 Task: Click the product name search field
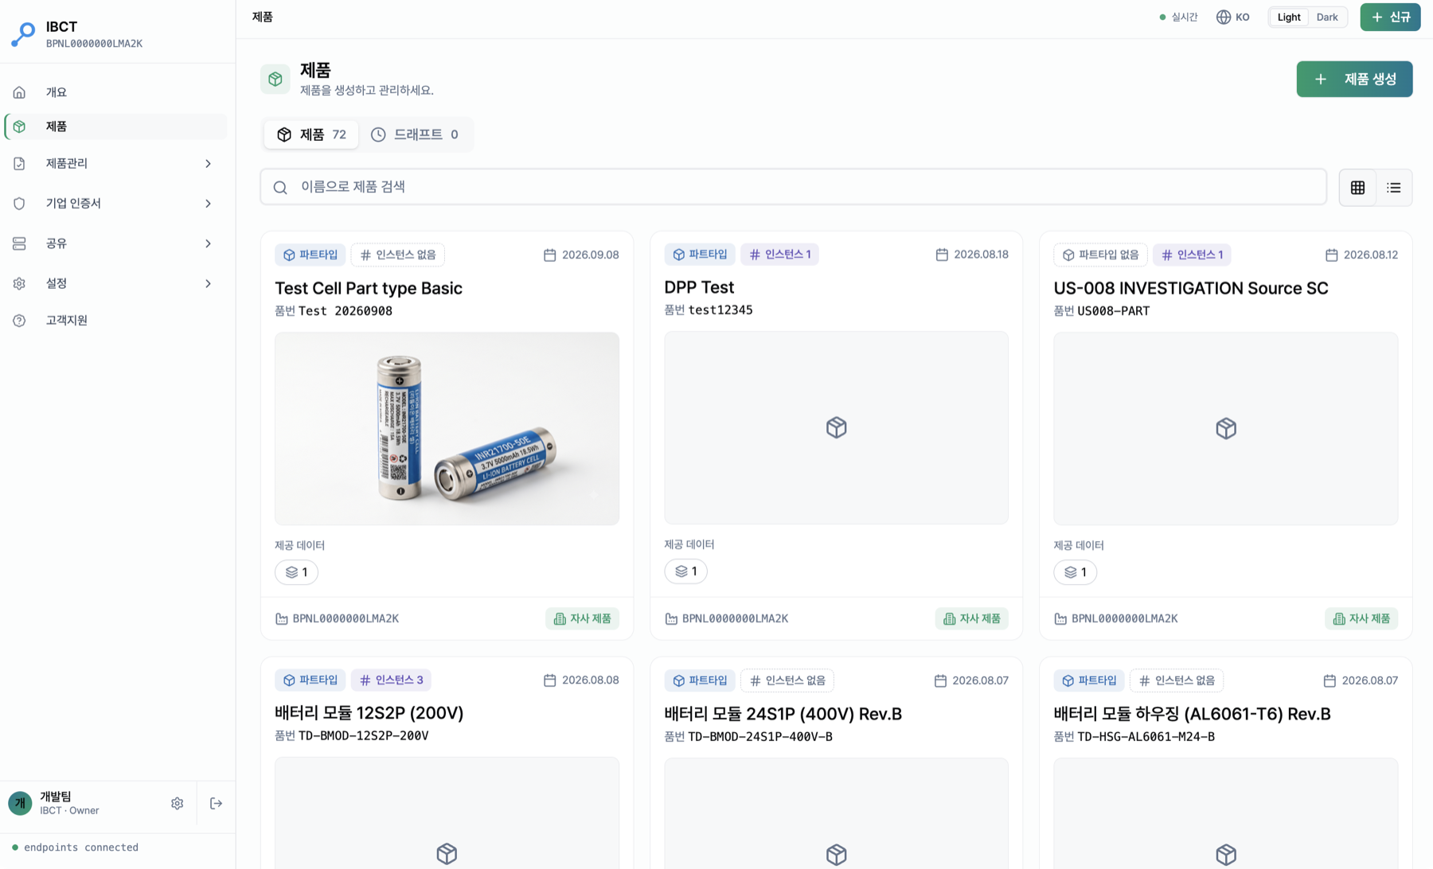tap(793, 187)
